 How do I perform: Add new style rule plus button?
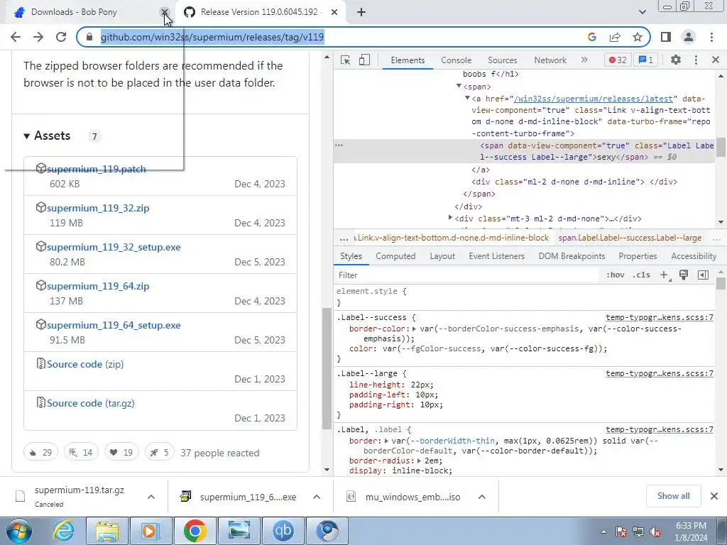click(x=665, y=275)
